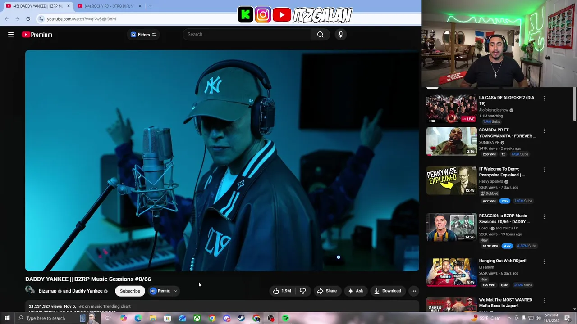577x324 pixels.
Task: Open the Filters extension options
Action: [x=143, y=35]
